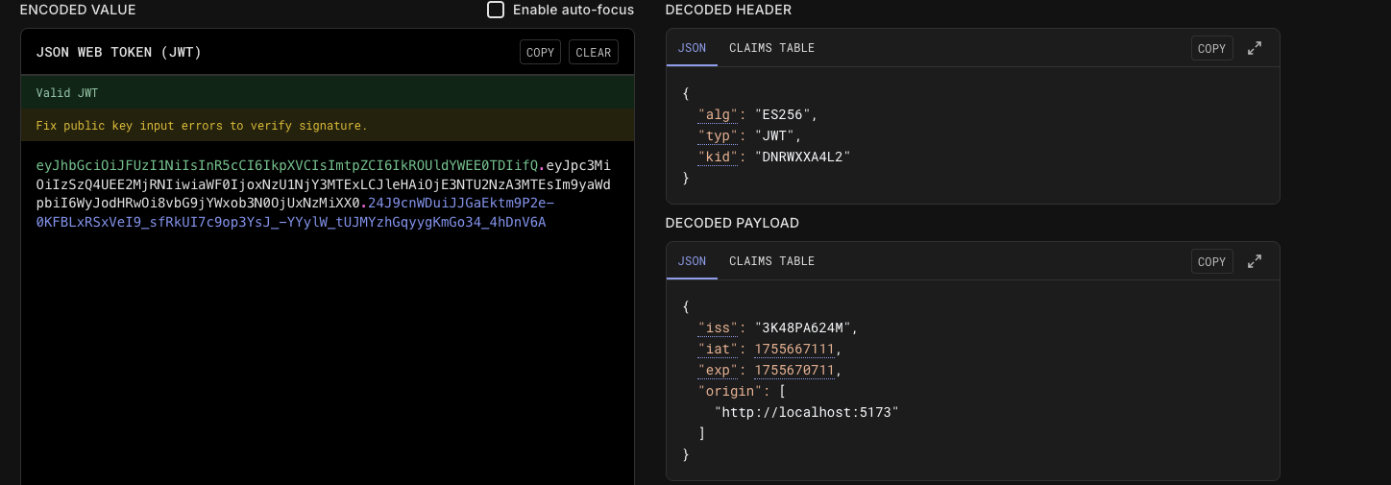The height and width of the screenshot is (485, 1391).
Task: Switch to payload Claims Table tab
Action: point(771,261)
